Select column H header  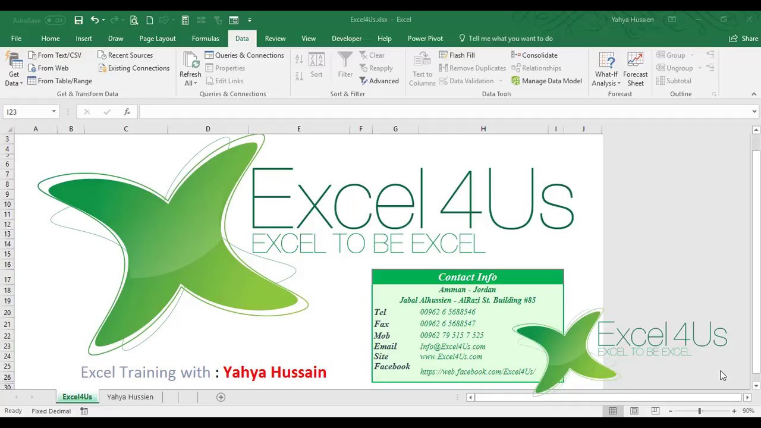click(483, 129)
